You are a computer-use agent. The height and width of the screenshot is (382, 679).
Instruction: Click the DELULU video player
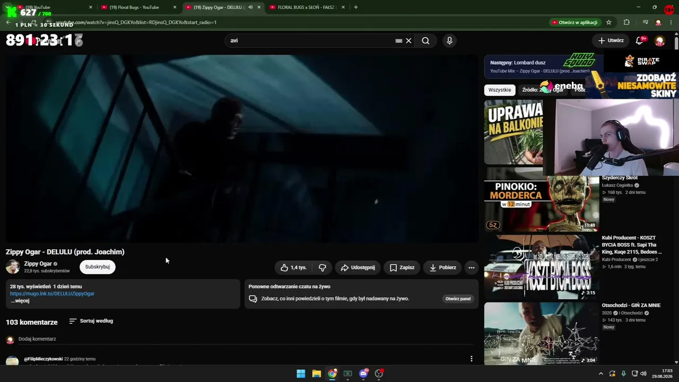[242, 149]
